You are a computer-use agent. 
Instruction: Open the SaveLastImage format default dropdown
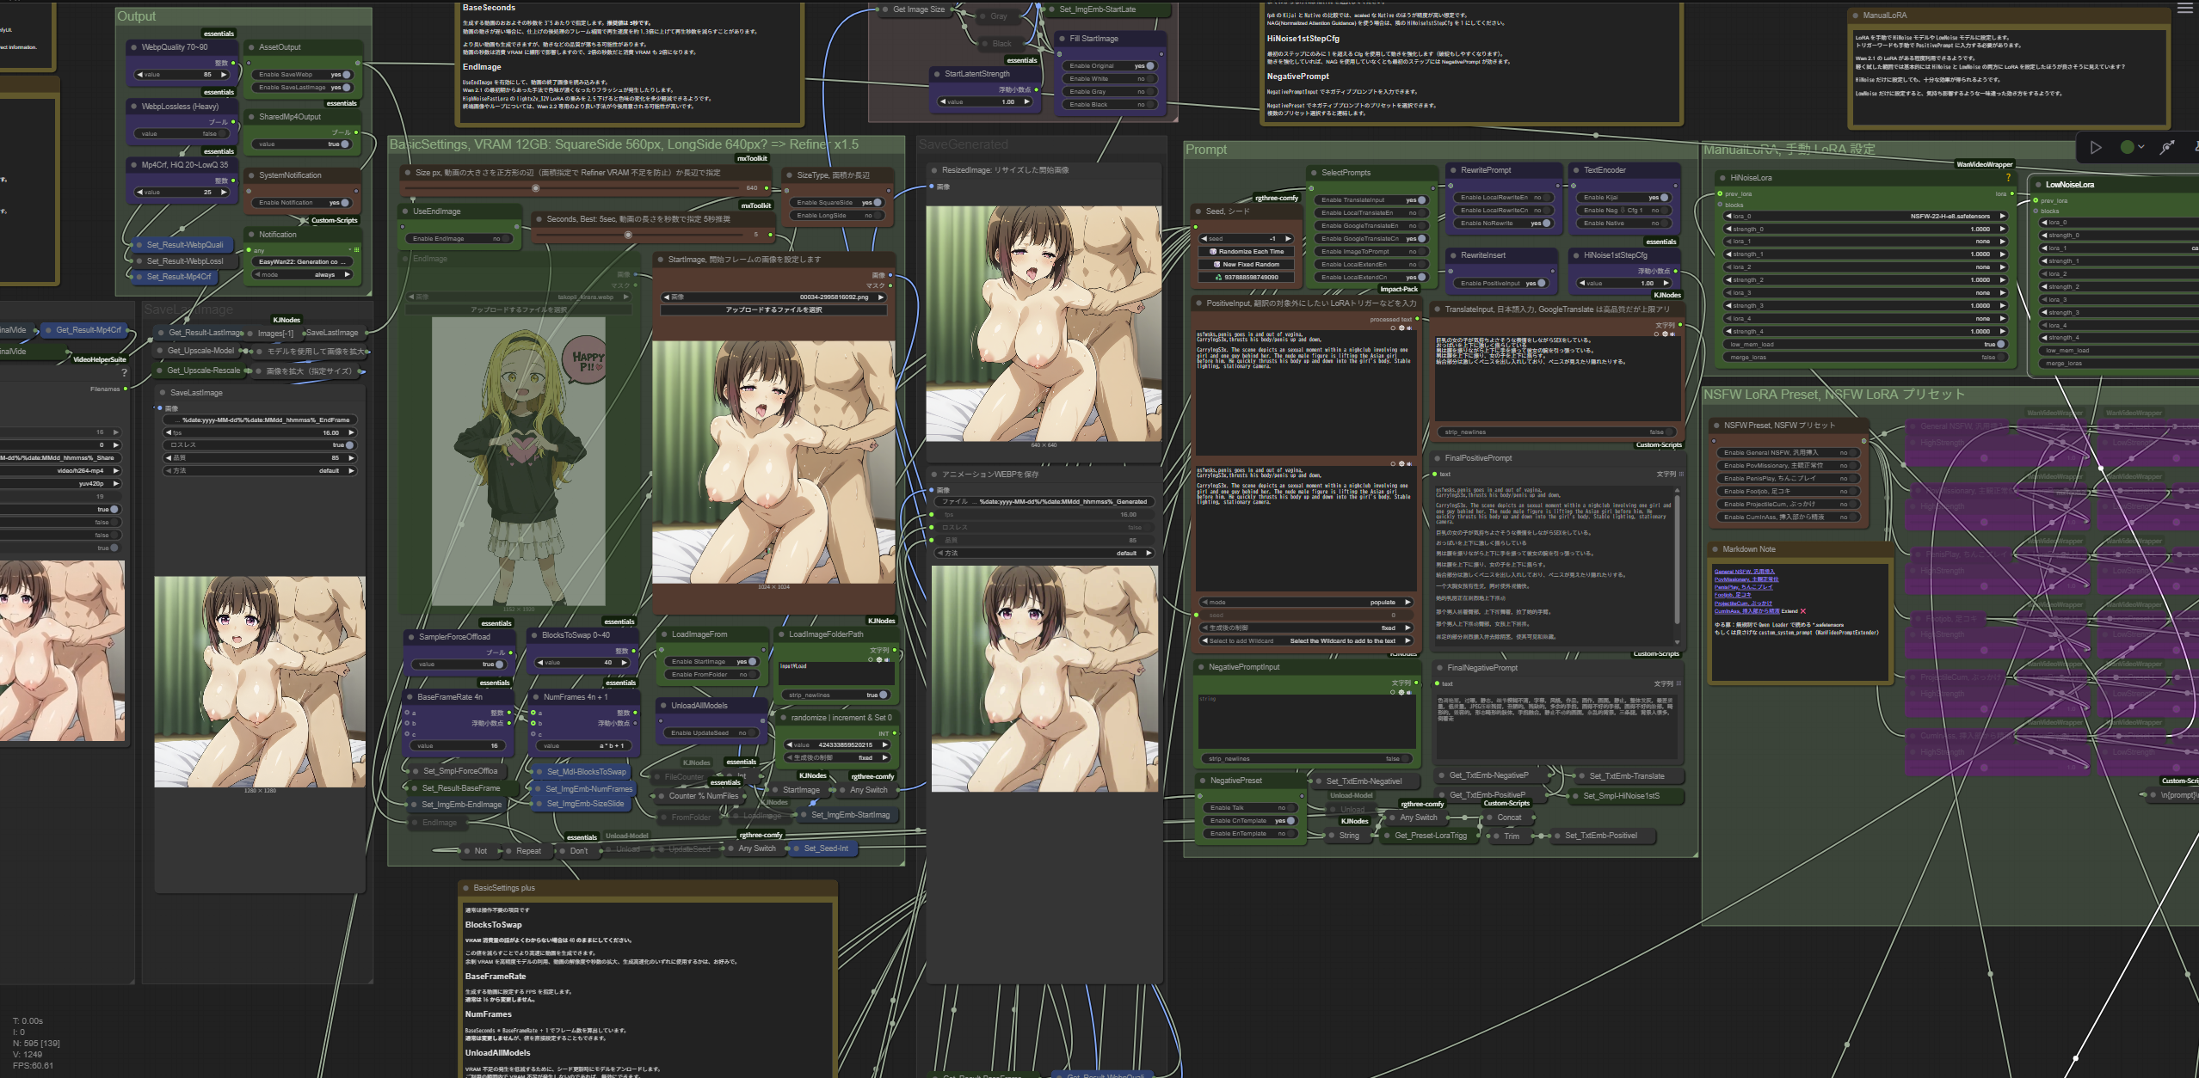pyautogui.click(x=260, y=471)
